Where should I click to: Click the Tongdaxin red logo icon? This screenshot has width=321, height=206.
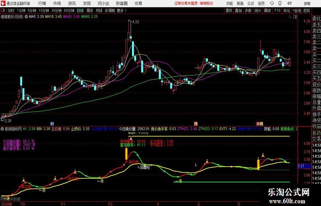pyautogui.click(x=3, y=3)
